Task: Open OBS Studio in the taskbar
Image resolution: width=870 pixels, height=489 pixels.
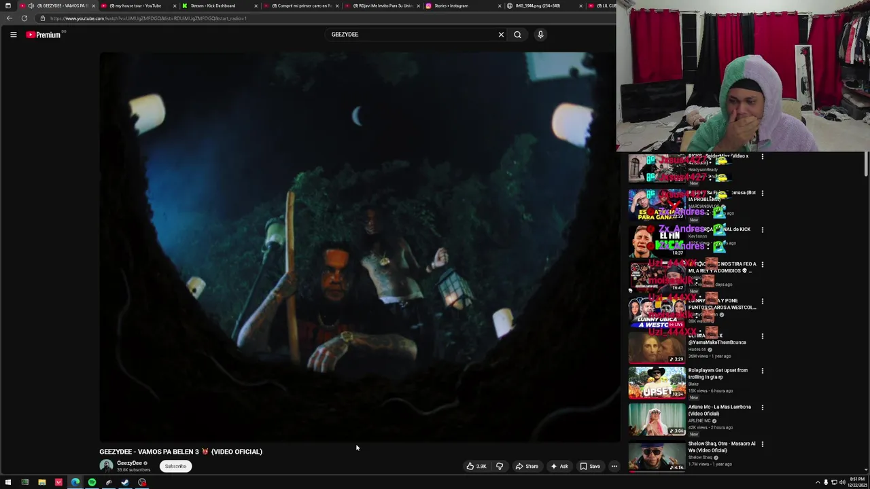Action: [x=142, y=482]
